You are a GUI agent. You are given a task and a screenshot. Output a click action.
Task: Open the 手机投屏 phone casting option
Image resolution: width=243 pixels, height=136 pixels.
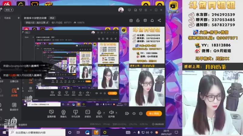point(75,114)
